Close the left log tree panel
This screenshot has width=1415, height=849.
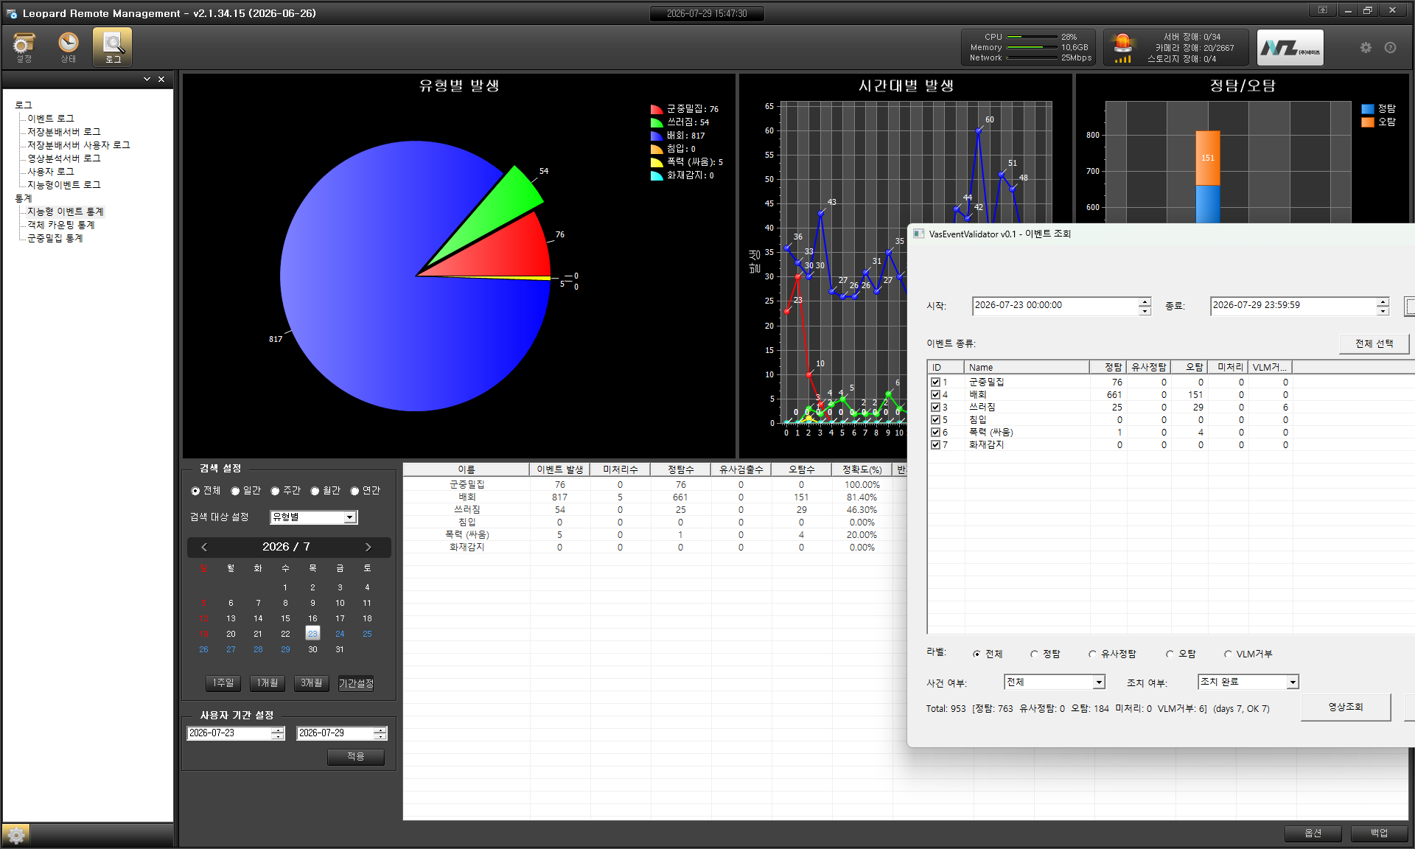tap(161, 79)
